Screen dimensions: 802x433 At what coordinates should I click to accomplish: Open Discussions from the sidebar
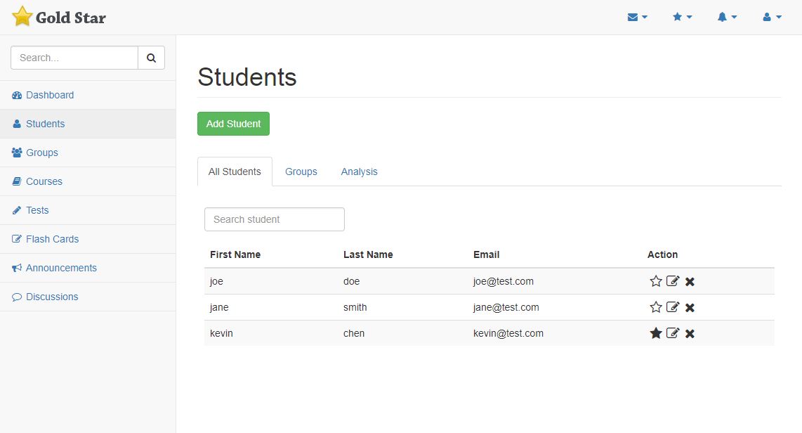(x=51, y=297)
